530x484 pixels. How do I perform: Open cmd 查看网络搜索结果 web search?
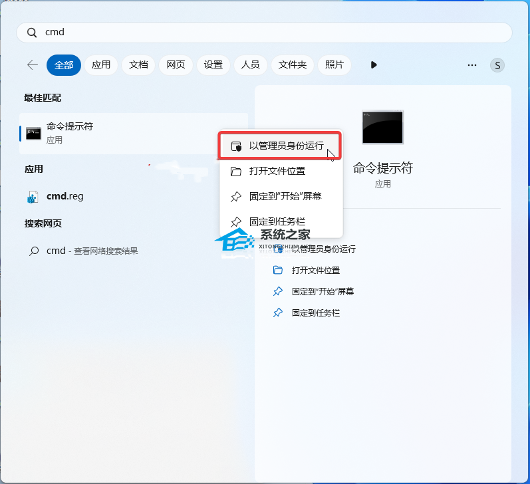tap(92, 251)
